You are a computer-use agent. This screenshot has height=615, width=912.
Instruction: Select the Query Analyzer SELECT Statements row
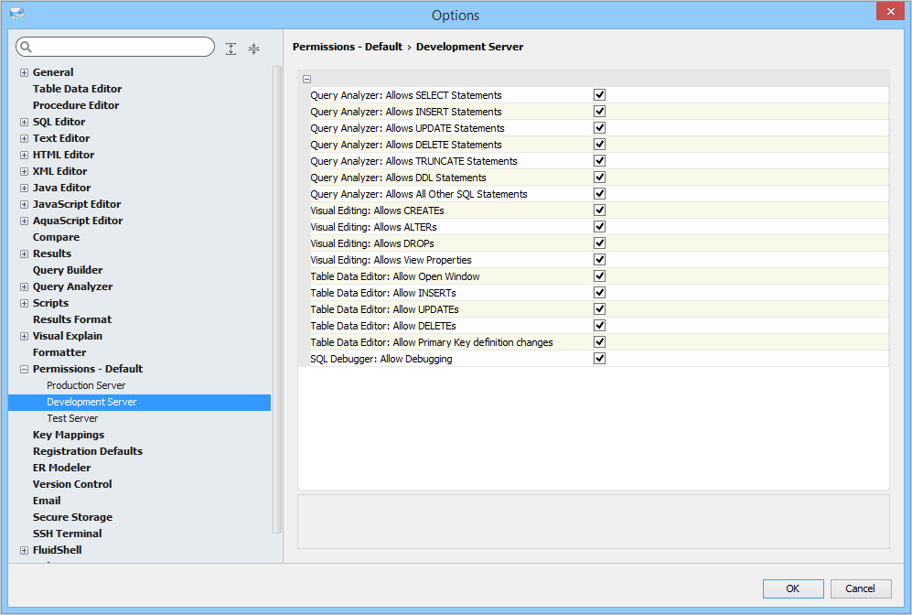point(599,95)
